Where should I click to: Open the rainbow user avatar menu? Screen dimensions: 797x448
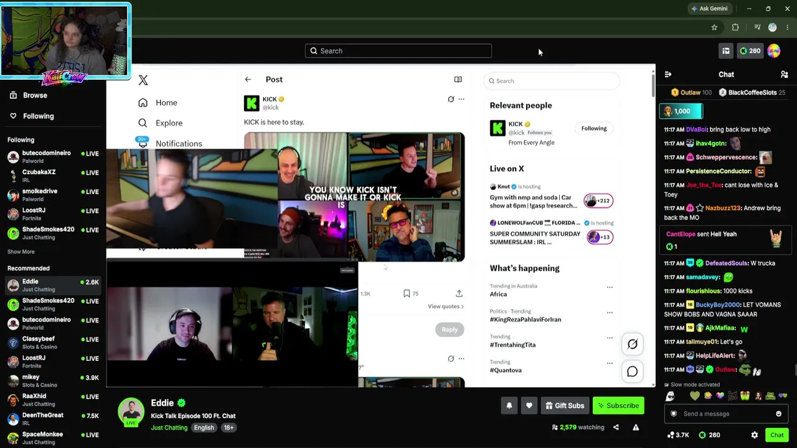tap(774, 51)
